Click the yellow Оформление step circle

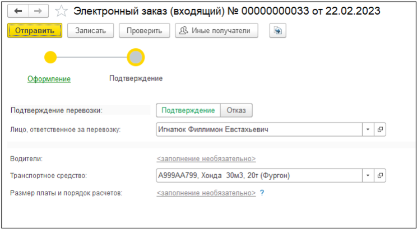pos(50,57)
